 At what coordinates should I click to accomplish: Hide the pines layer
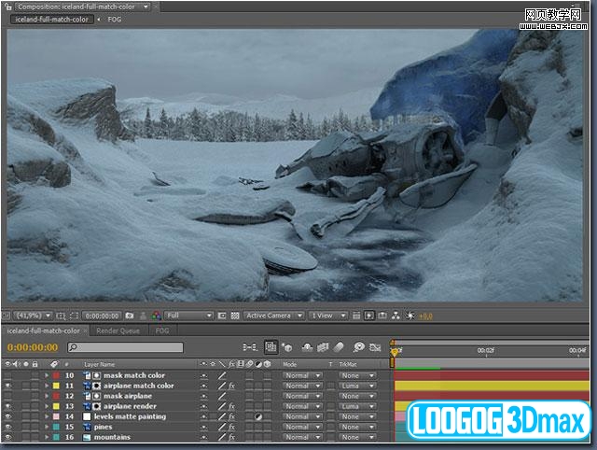click(8, 427)
